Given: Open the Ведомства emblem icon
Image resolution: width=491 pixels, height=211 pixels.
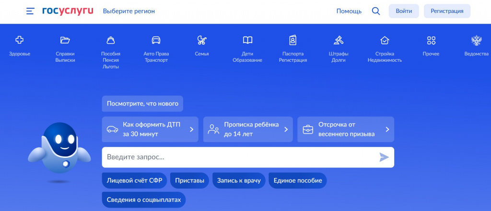Looking at the screenshot, I should pos(476,40).
